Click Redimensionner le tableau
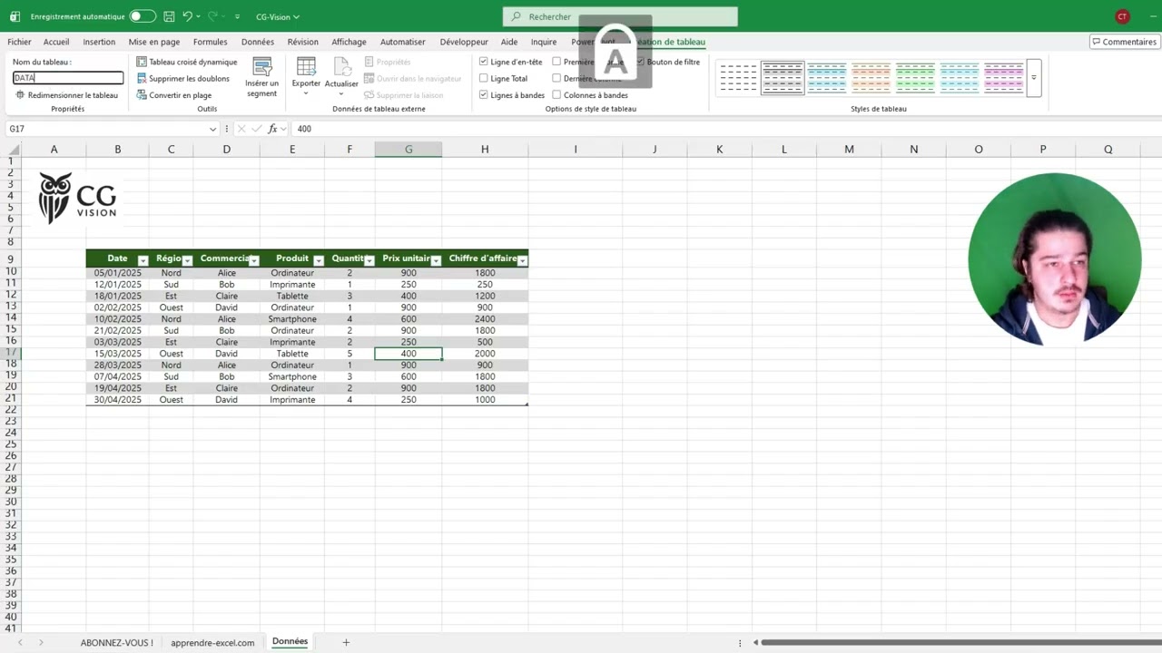The height and width of the screenshot is (653, 1162). [x=67, y=95]
